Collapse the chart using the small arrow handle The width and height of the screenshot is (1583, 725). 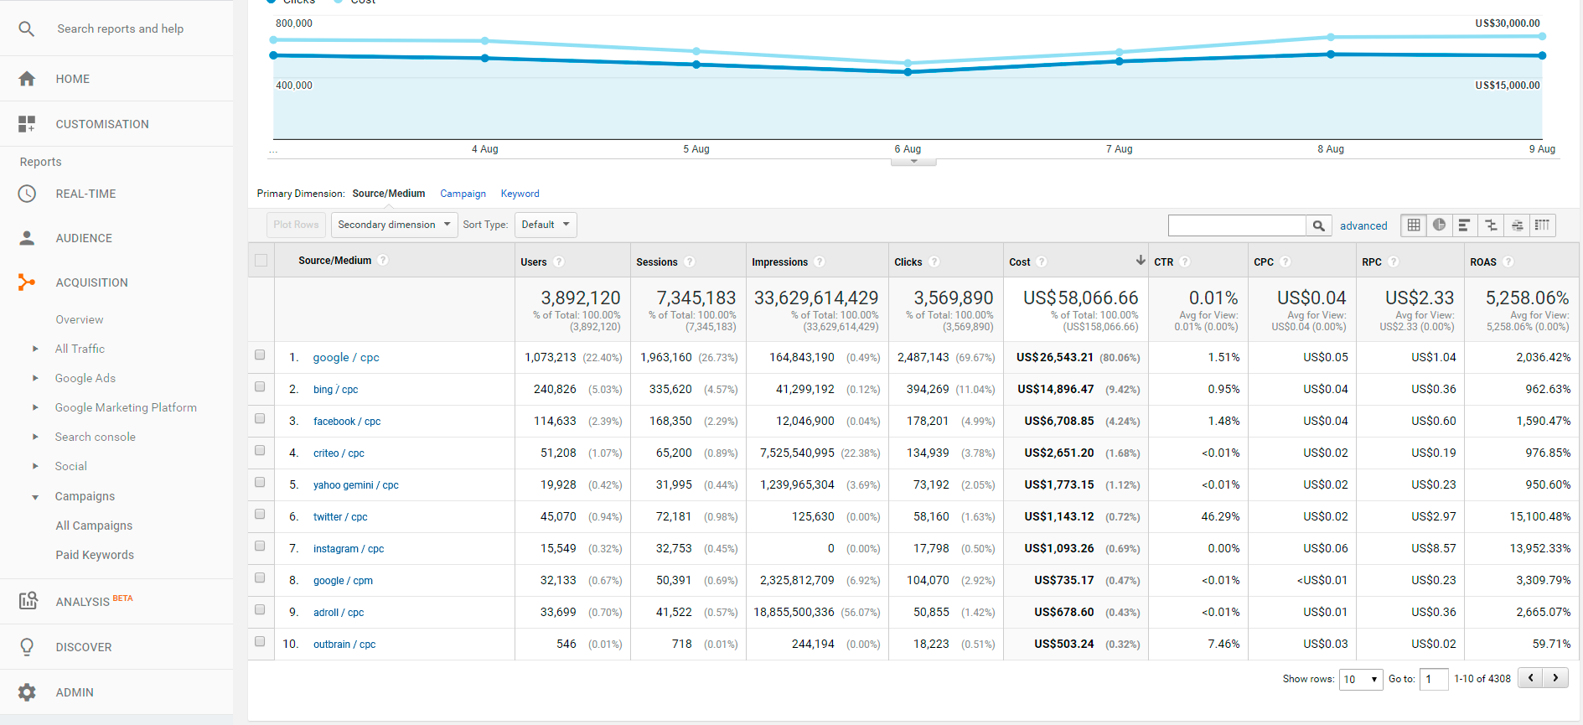(x=913, y=161)
